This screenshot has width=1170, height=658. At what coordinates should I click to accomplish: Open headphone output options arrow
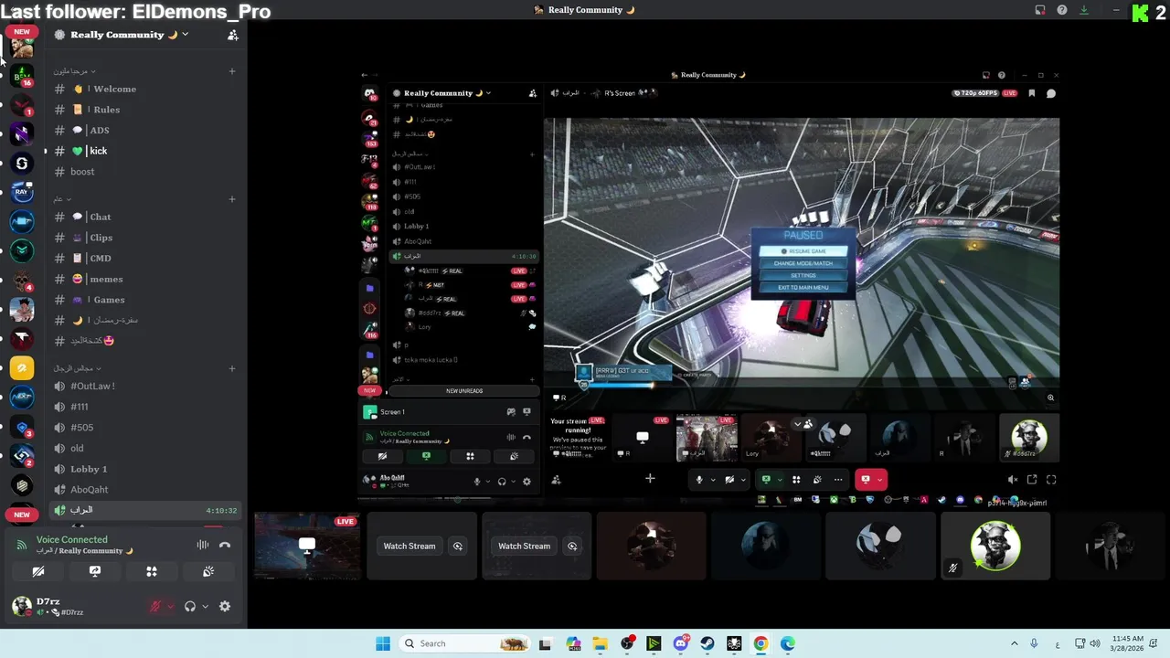click(x=205, y=606)
